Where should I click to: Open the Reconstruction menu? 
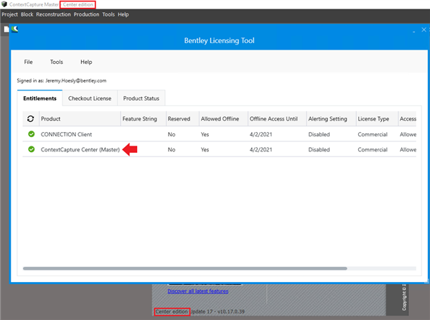tap(53, 14)
